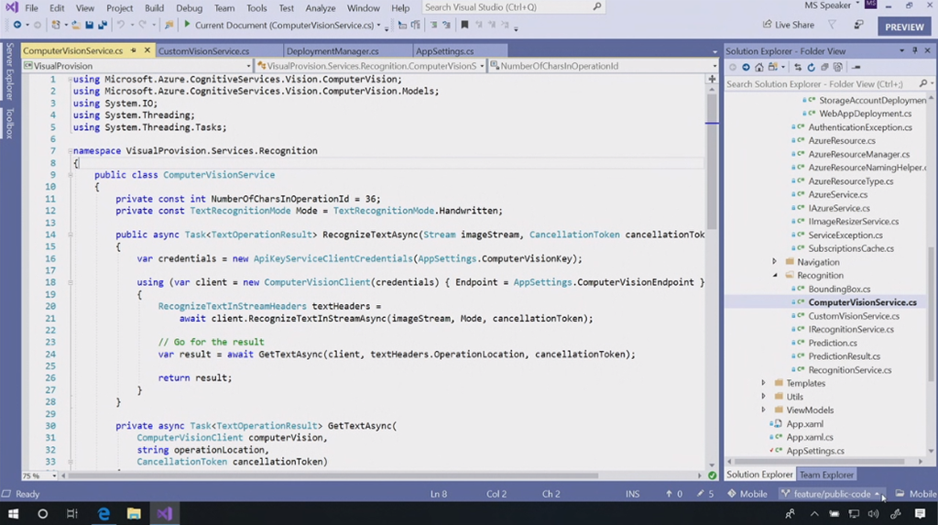Switch to the DeploymentManager.cs tab

coord(332,51)
